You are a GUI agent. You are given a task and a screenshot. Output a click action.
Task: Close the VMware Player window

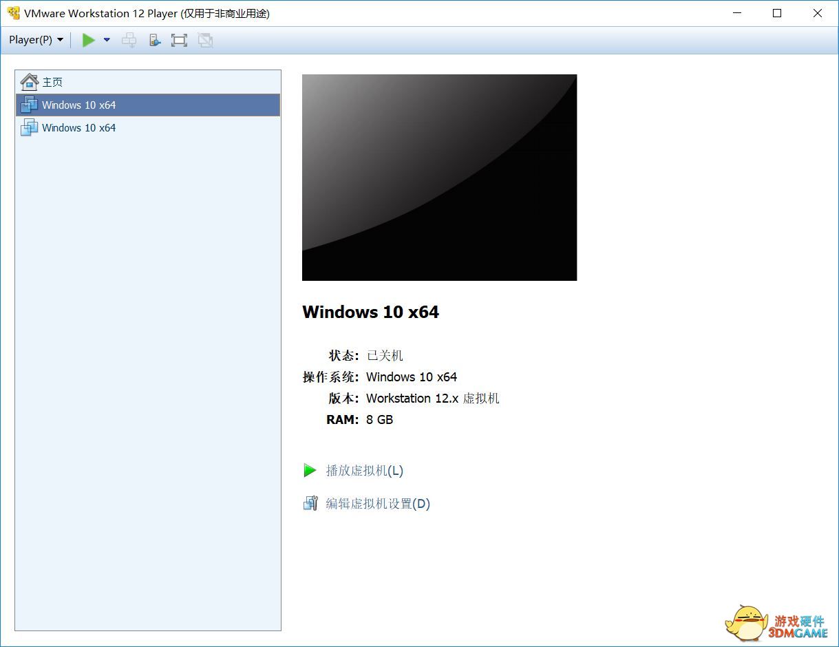pos(818,13)
